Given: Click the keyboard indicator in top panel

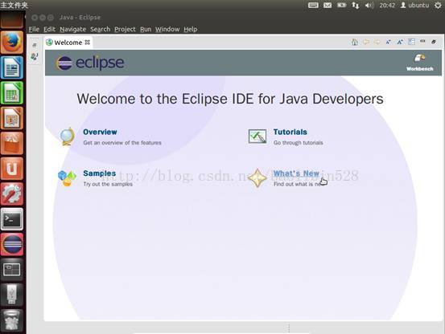Looking at the screenshot, I should [313, 5].
